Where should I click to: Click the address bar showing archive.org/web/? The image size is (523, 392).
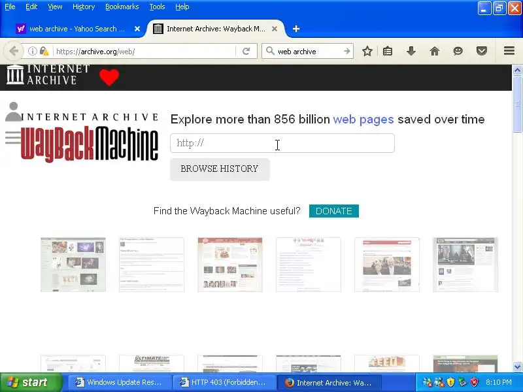[144, 52]
